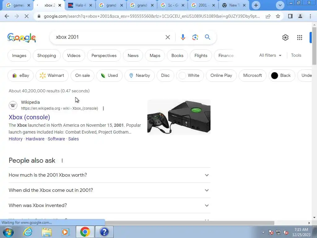Click the Chrome taskbar icon
This screenshot has width=317, height=238.
[85, 232]
